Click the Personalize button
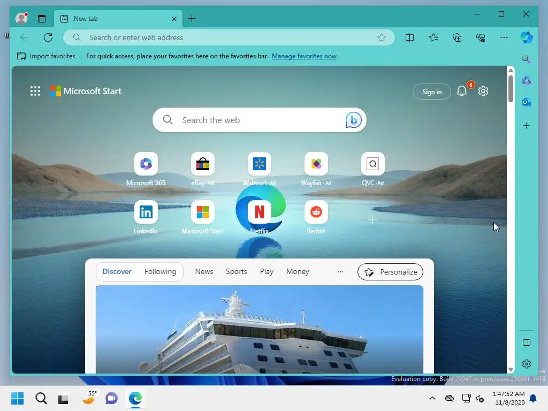548x411 pixels. click(390, 272)
